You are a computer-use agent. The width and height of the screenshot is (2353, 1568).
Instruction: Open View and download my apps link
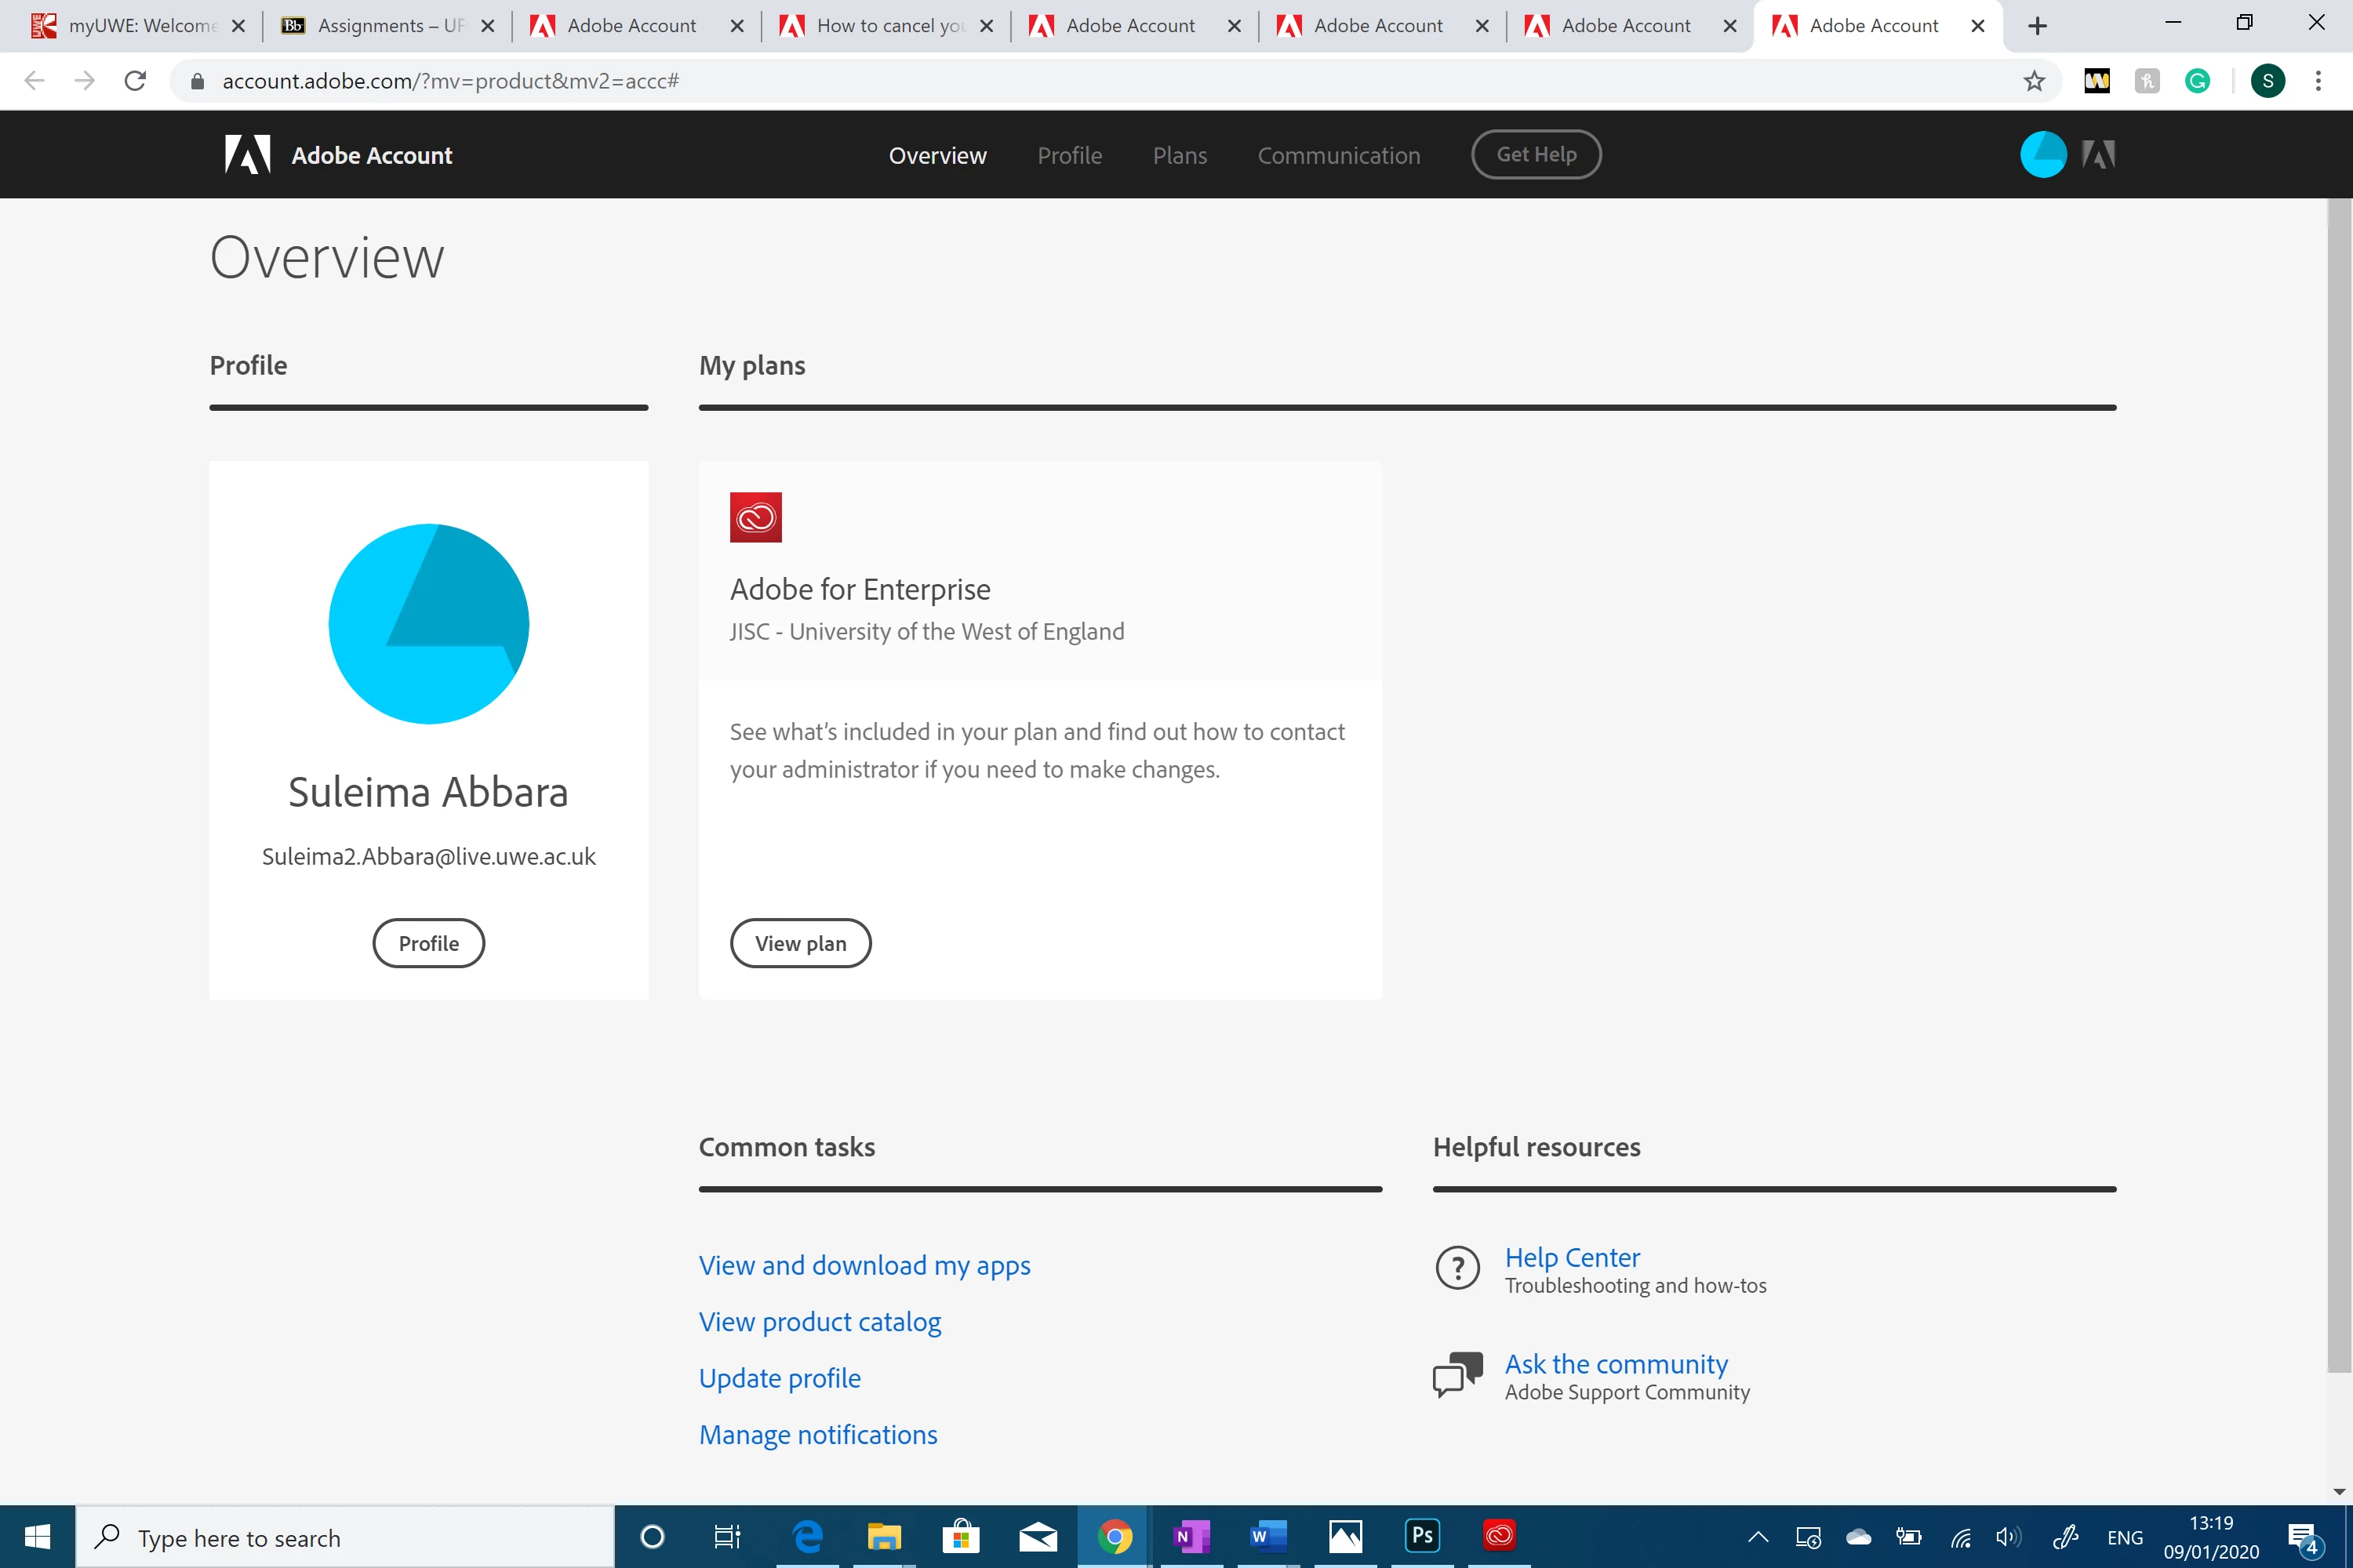864,1265
